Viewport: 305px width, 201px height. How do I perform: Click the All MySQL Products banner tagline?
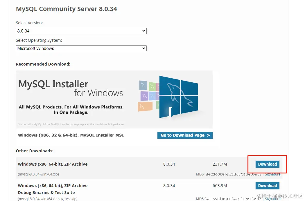tap(71, 110)
